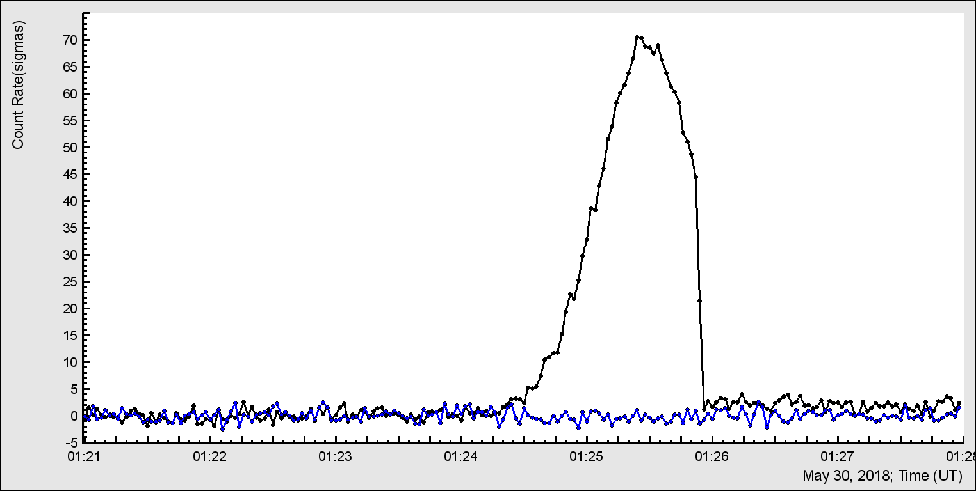Click the 20 y-axis tick label
This screenshot has height=491, width=976.
pyautogui.click(x=70, y=309)
